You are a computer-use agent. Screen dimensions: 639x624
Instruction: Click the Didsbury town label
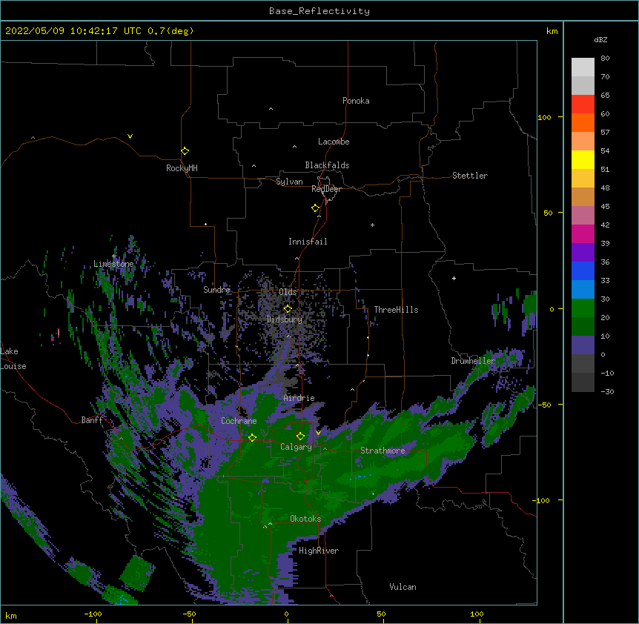285,319
